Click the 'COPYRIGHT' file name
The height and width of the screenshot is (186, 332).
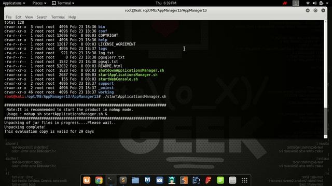(x=108, y=36)
